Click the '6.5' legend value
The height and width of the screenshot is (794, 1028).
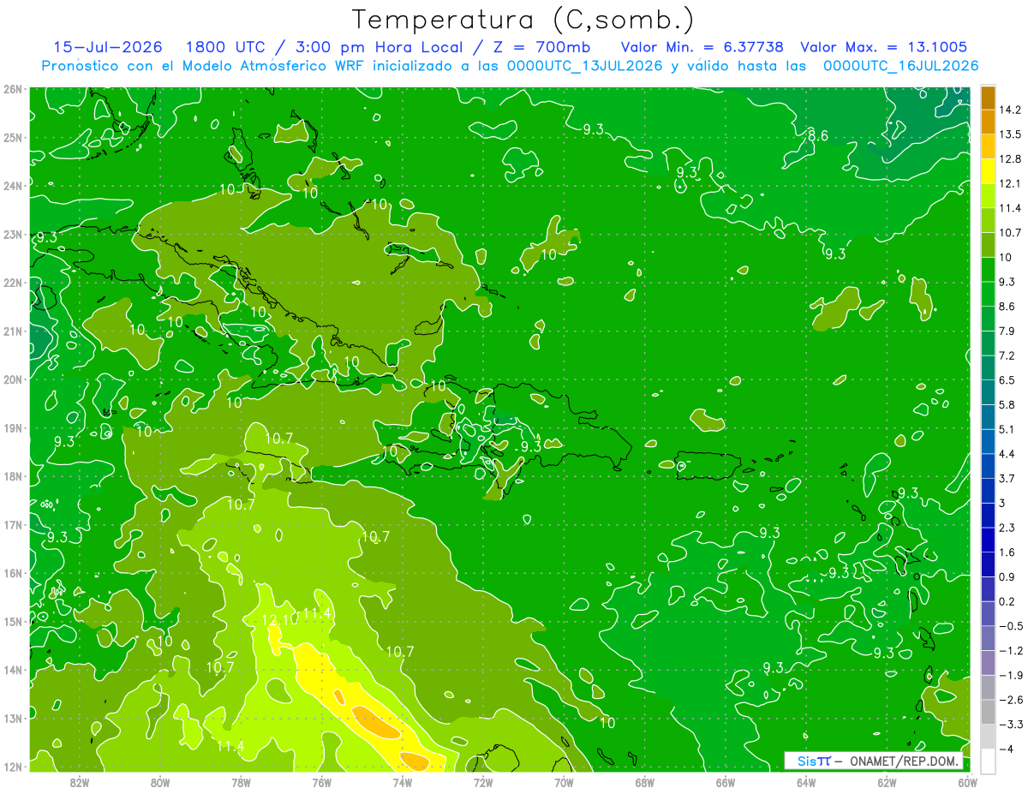pyautogui.click(x=1007, y=380)
